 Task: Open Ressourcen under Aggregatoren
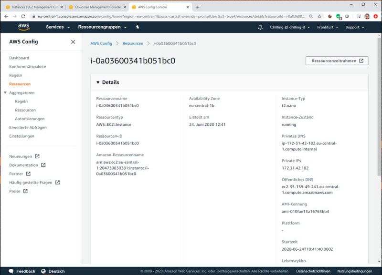pos(25,110)
